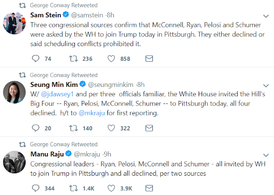Like Sam Stein's tweet
Viewport: 274px width, 195px height.
tap(111, 59)
